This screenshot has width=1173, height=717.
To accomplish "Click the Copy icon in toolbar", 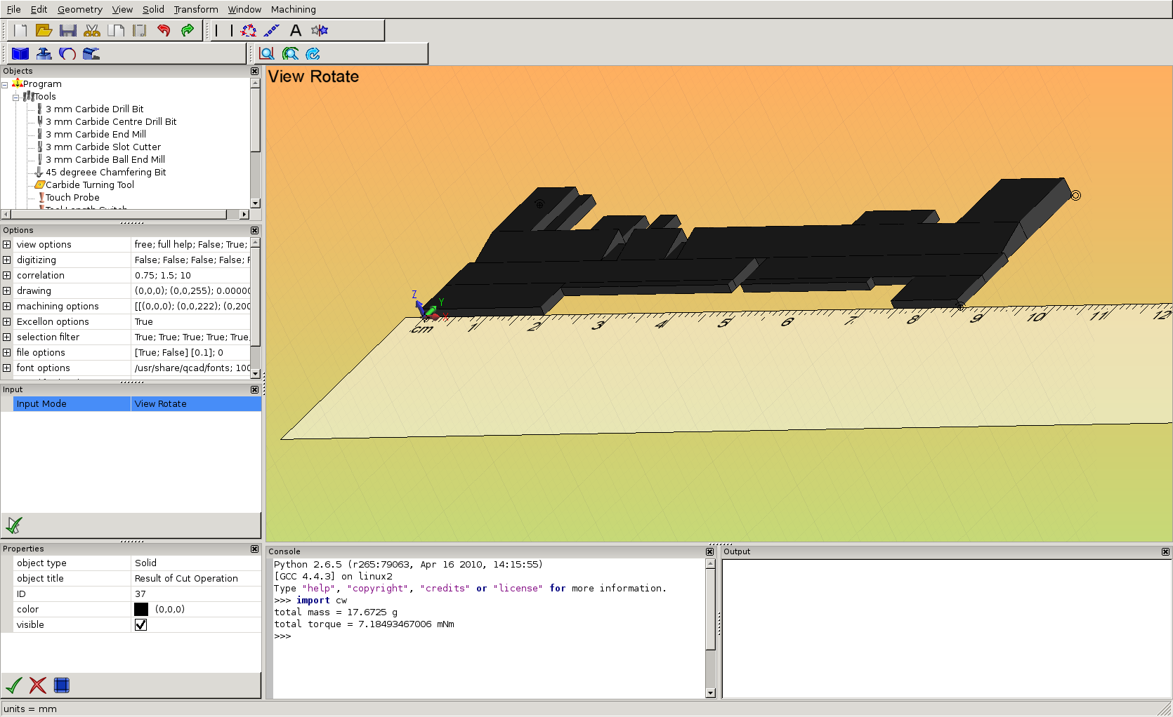I will [x=116, y=30].
